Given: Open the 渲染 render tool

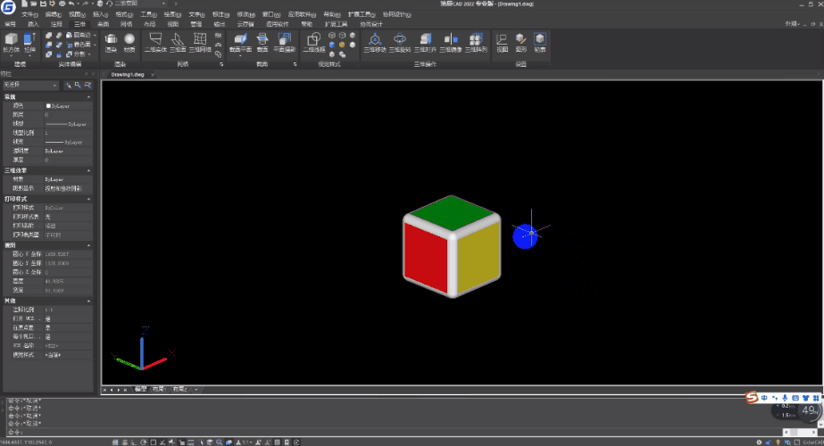Looking at the screenshot, I should click(111, 43).
